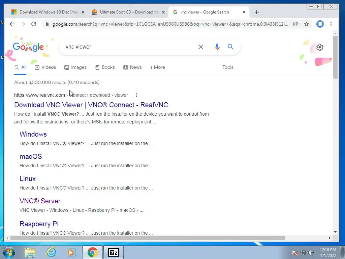Select the All results filter
Viewport: 345px width, 259px height.
(x=20, y=67)
